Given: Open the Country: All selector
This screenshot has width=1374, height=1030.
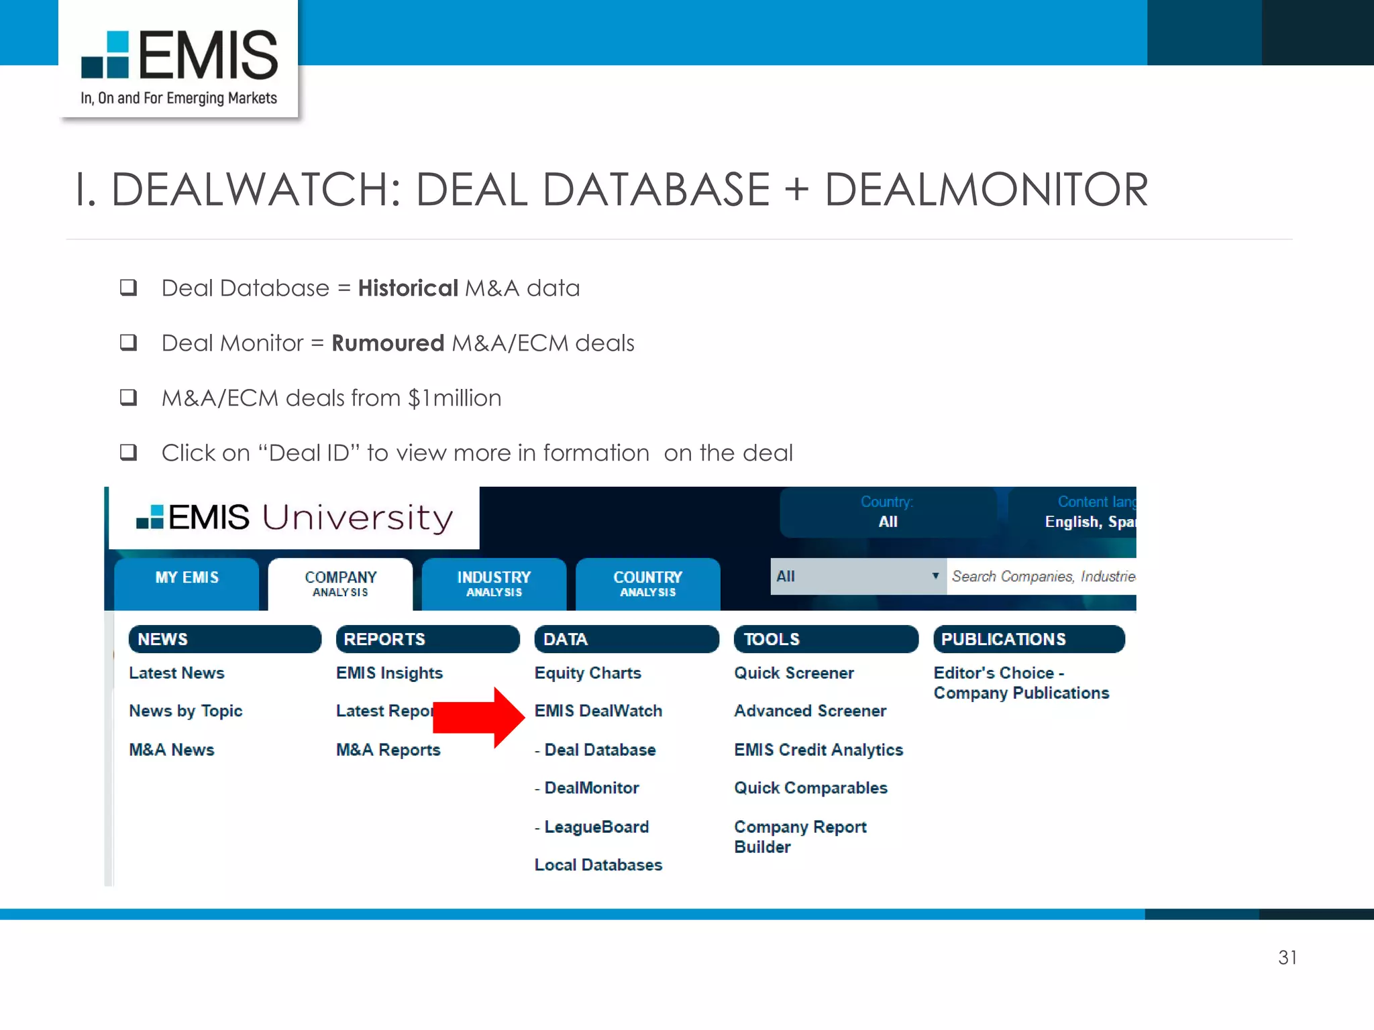Looking at the screenshot, I should pos(888,512).
